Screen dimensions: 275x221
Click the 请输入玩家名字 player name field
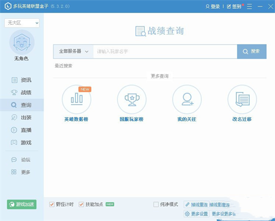pos(165,51)
